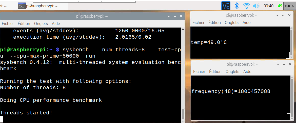Open Aide menu in the frequency terminal
296x123 pixels.
247,71
